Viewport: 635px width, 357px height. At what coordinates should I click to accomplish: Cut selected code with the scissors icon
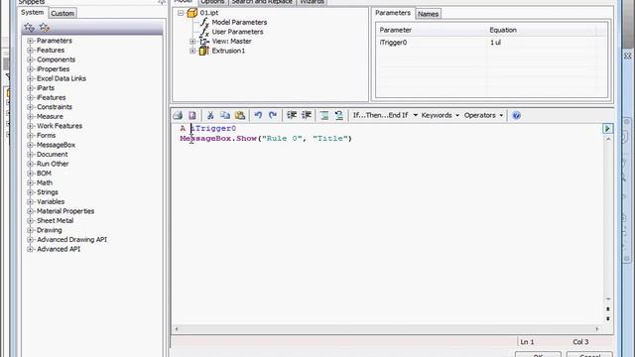(x=210, y=115)
